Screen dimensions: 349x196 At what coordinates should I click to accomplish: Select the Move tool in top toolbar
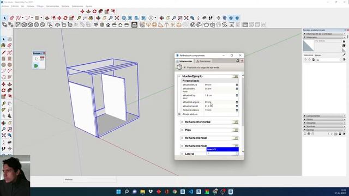59,18
